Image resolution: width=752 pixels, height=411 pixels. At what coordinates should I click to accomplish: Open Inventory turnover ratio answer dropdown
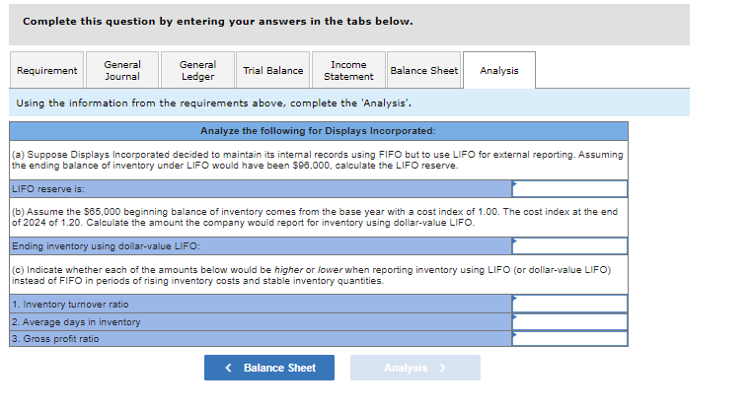(x=569, y=304)
